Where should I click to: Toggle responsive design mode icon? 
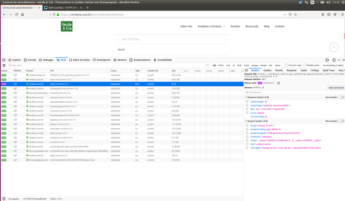334,60
